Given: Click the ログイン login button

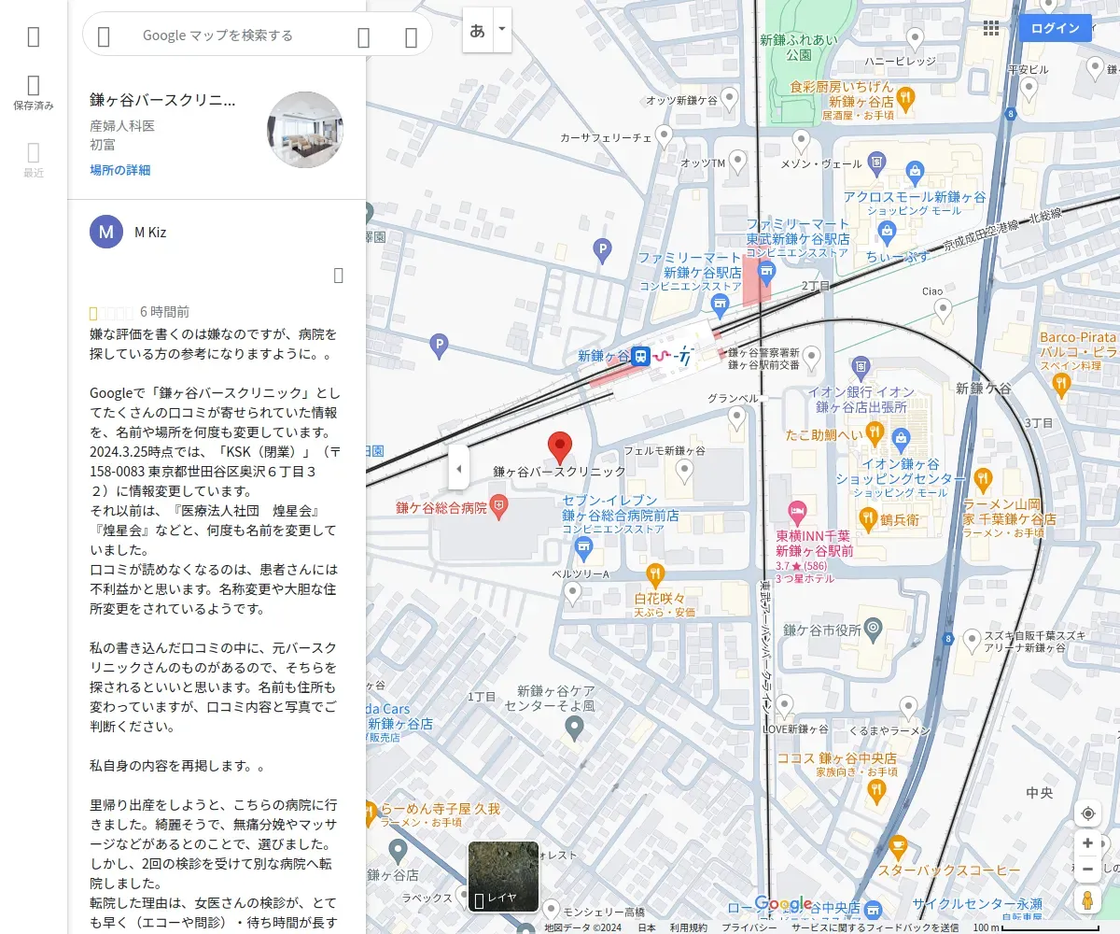Looking at the screenshot, I should tap(1055, 28).
